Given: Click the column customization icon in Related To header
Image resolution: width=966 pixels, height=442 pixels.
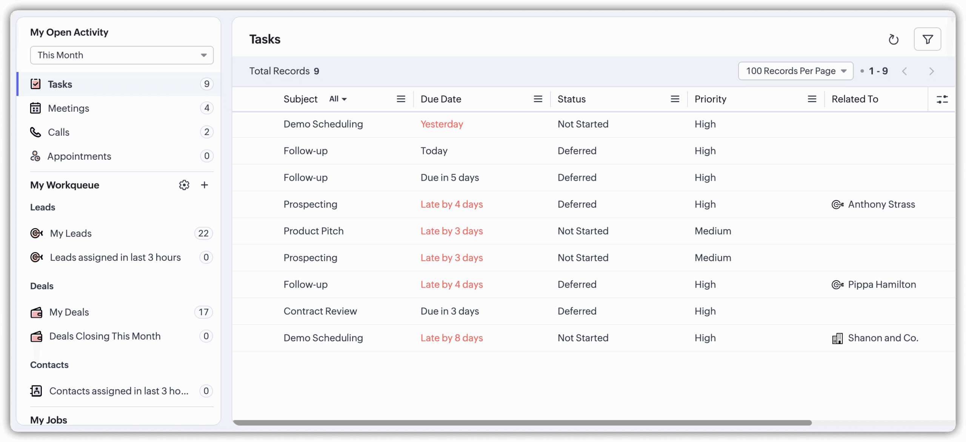Looking at the screenshot, I should point(942,99).
